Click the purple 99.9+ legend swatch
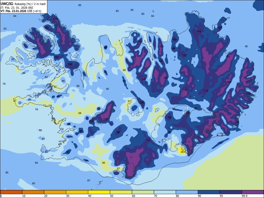Image resolution: width=264 pixels, height=198 pixels. [253, 192]
